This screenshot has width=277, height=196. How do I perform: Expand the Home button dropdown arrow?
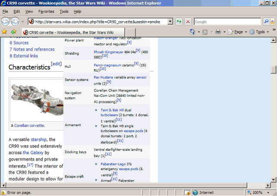pos(199,32)
